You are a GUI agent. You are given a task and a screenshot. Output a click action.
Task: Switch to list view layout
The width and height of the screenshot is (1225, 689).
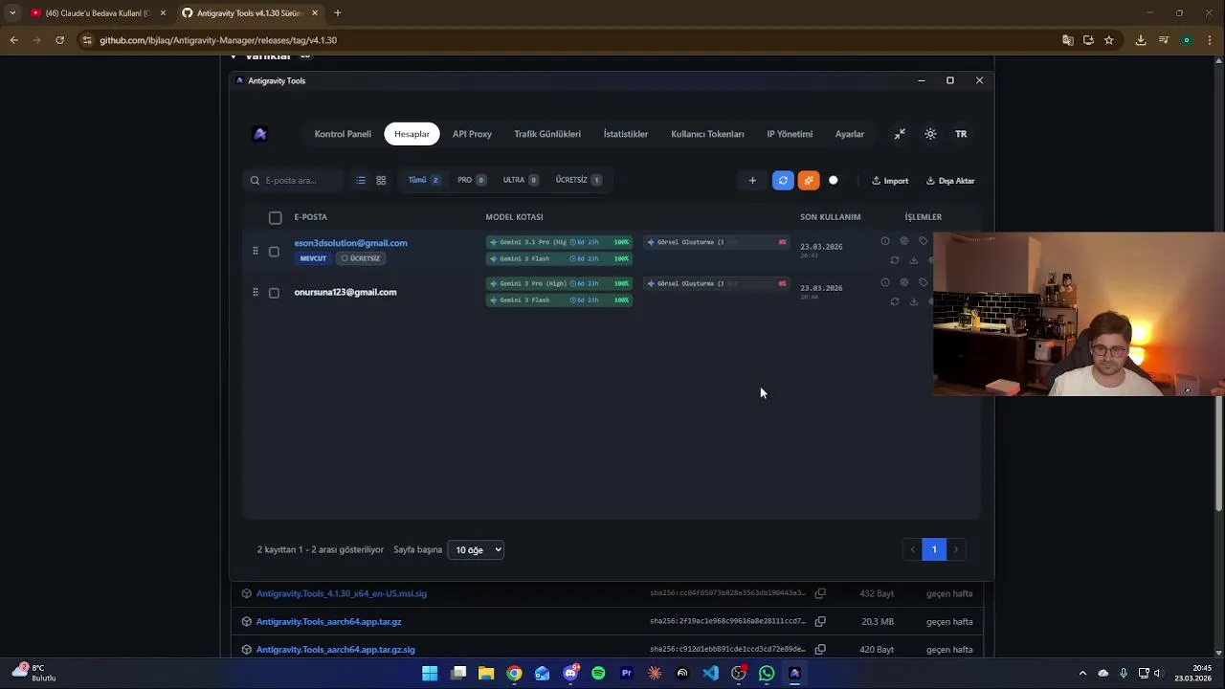point(361,180)
